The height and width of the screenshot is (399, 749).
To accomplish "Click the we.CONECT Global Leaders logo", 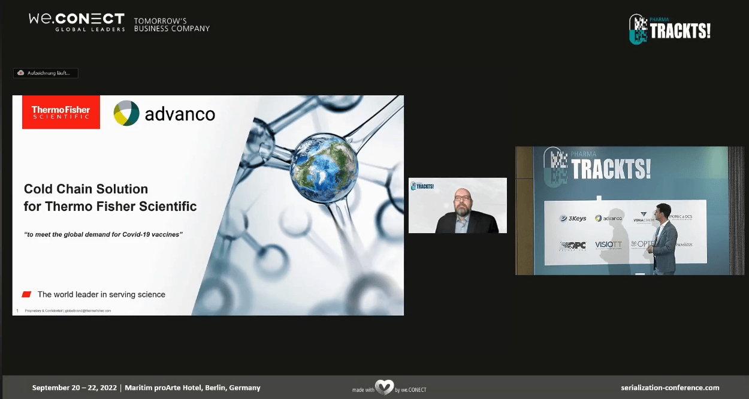I will coord(76,22).
